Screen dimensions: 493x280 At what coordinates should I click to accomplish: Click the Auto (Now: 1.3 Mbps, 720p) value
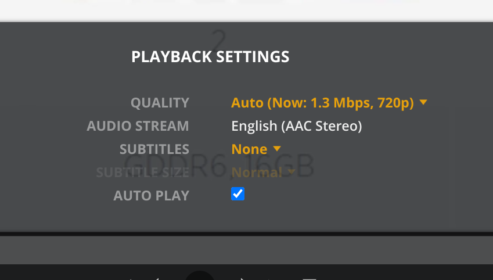click(322, 103)
